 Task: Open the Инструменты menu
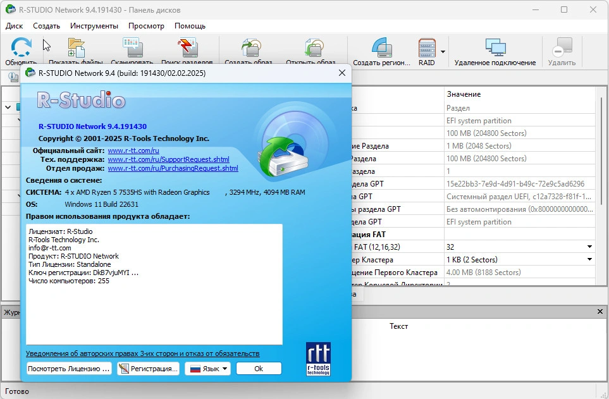click(94, 26)
